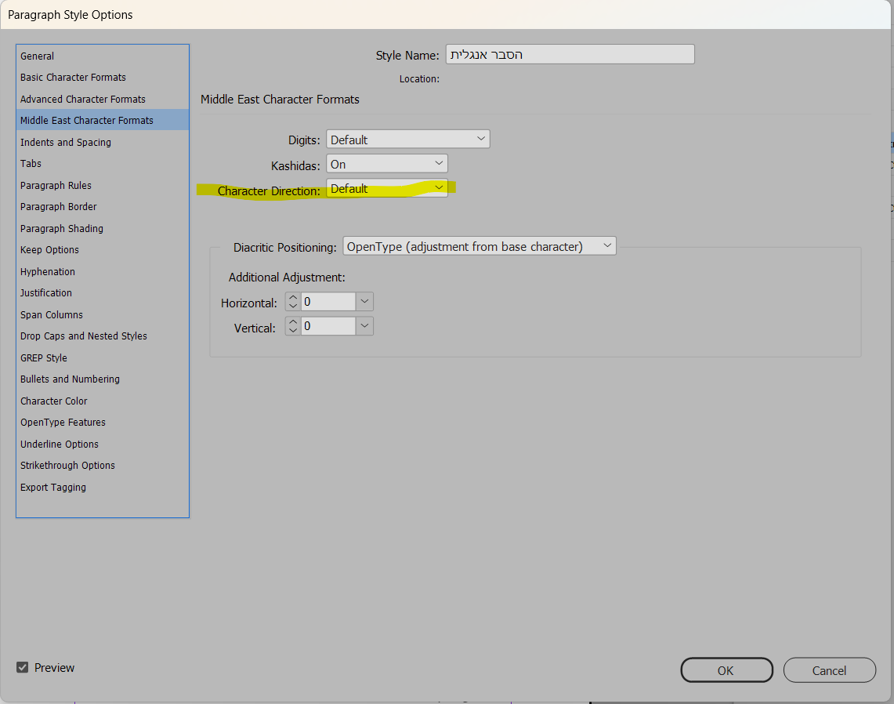This screenshot has height=704, width=894.
Task: Decrease the Vertical adjustment value
Action: tap(293, 330)
